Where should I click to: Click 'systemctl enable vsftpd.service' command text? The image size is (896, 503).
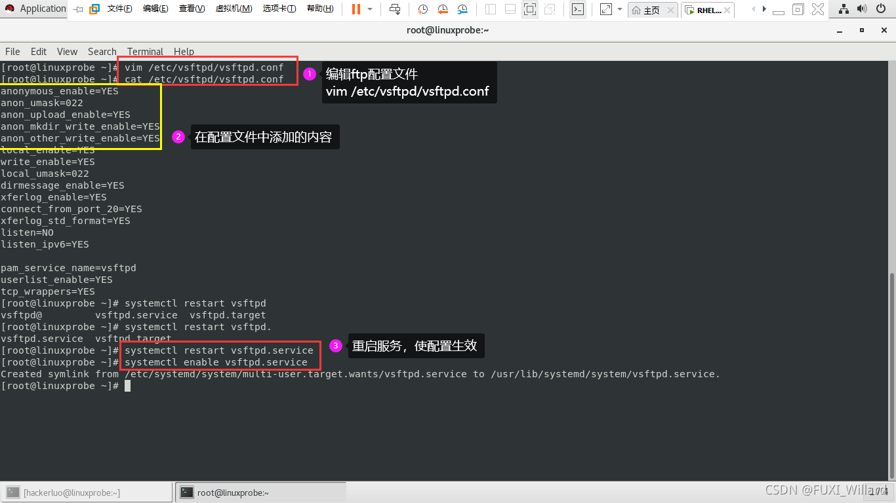216,362
